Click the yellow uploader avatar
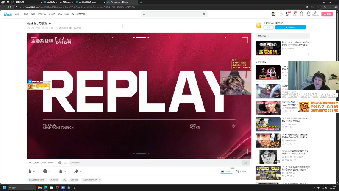 (x=258, y=25)
